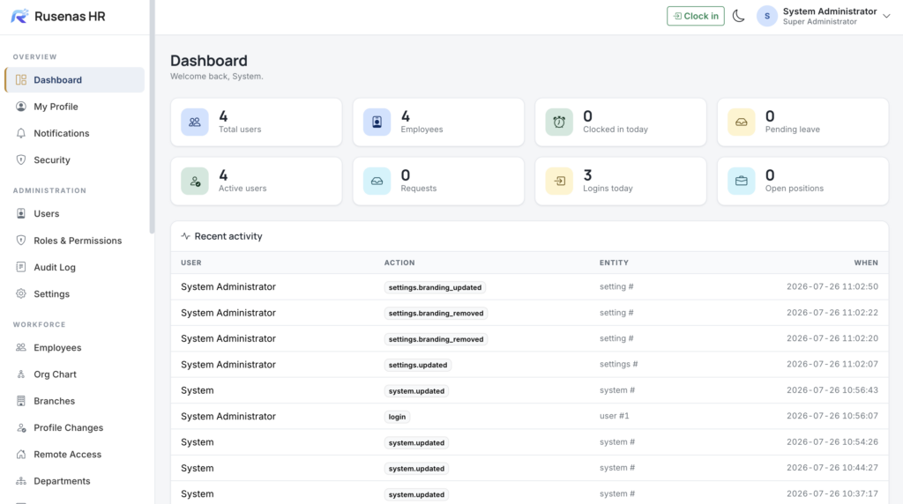Click the settings.branding_updated action badge

pyautogui.click(x=435, y=287)
